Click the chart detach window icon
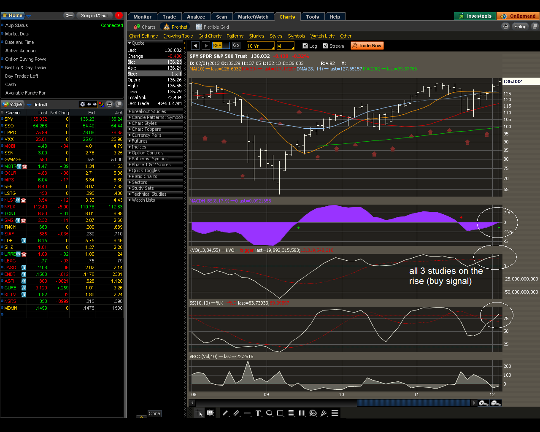 coord(536,26)
